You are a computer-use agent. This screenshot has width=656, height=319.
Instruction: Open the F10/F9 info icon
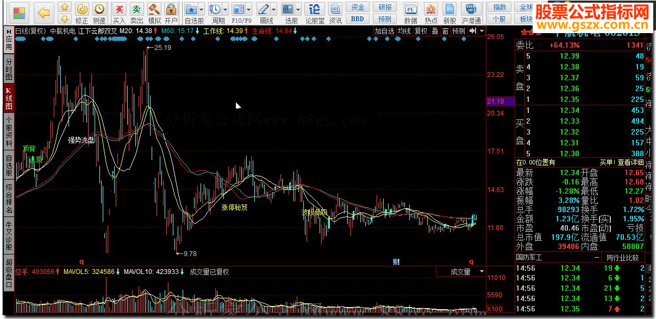point(238,9)
